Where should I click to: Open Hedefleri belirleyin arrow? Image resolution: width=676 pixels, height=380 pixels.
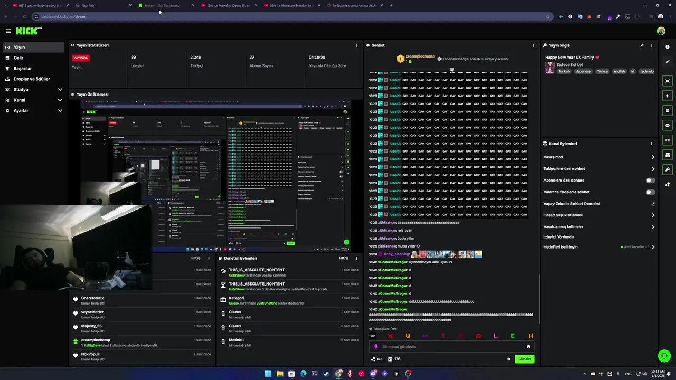click(x=653, y=247)
